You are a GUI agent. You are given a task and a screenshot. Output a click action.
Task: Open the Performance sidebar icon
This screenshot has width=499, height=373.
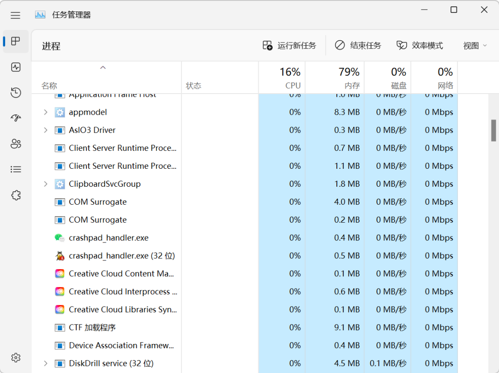click(x=16, y=67)
